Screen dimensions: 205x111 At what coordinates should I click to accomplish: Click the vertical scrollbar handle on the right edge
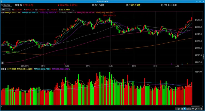204,57
